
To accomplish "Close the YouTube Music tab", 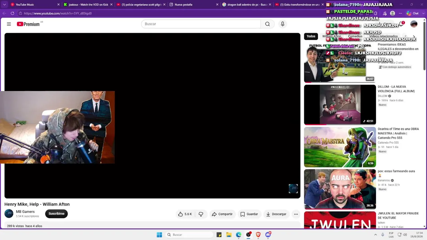I will [59, 5].
